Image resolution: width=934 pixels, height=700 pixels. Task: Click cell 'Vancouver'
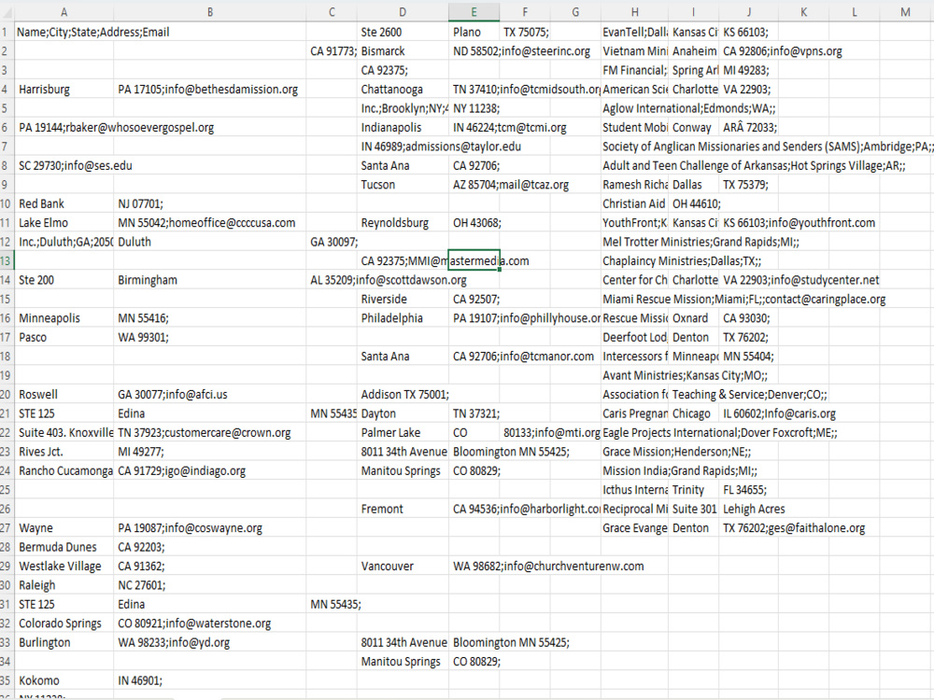(403, 567)
